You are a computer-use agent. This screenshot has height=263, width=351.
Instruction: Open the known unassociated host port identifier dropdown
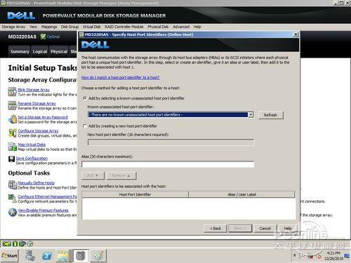tap(251, 115)
